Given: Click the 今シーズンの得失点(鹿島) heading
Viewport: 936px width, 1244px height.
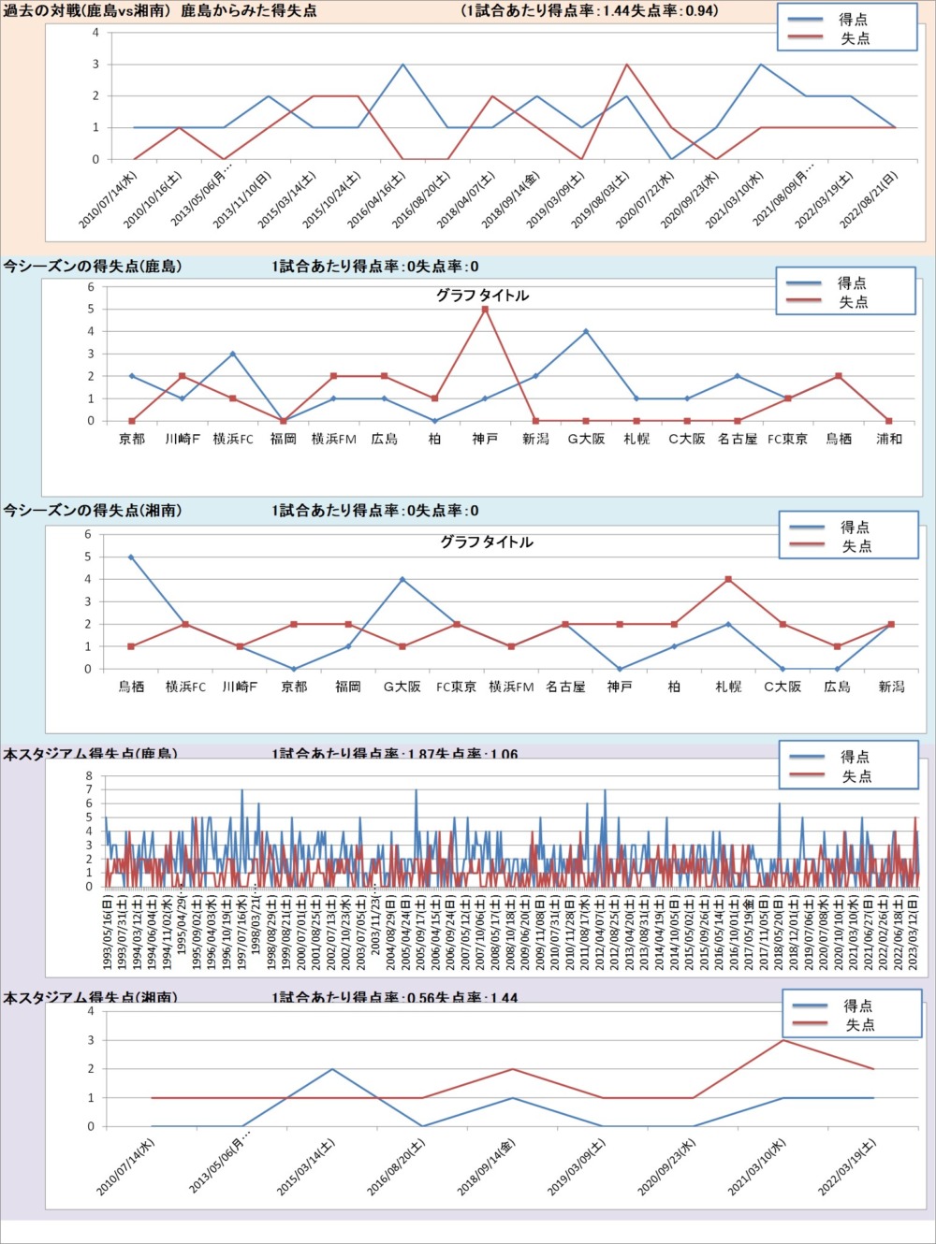Looking at the screenshot, I should point(93,267).
